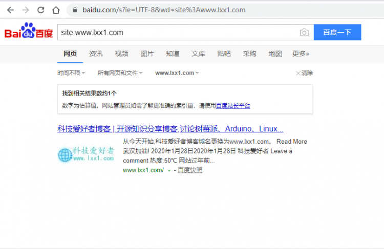Click the browser forward arrow
Image resolution: width=384 pixels, height=249 pixels.
tap(26, 10)
